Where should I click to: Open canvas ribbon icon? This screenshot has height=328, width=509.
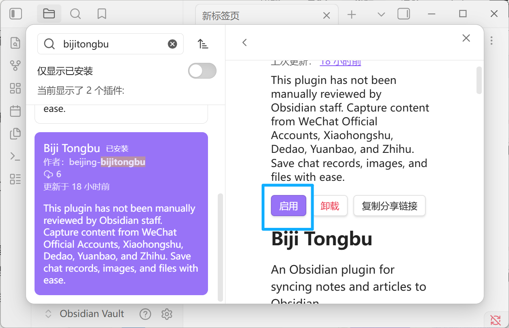point(15,88)
